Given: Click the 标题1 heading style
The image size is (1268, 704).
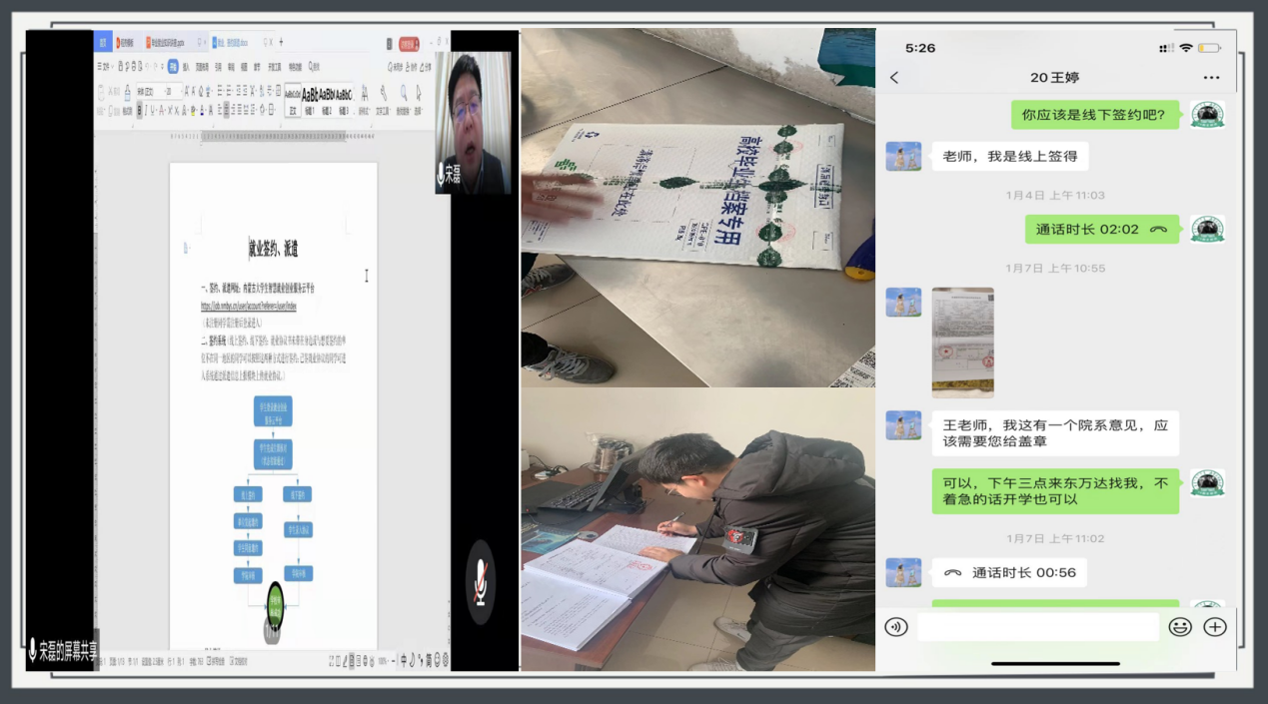Looking at the screenshot, I should (x=312, y=98).
